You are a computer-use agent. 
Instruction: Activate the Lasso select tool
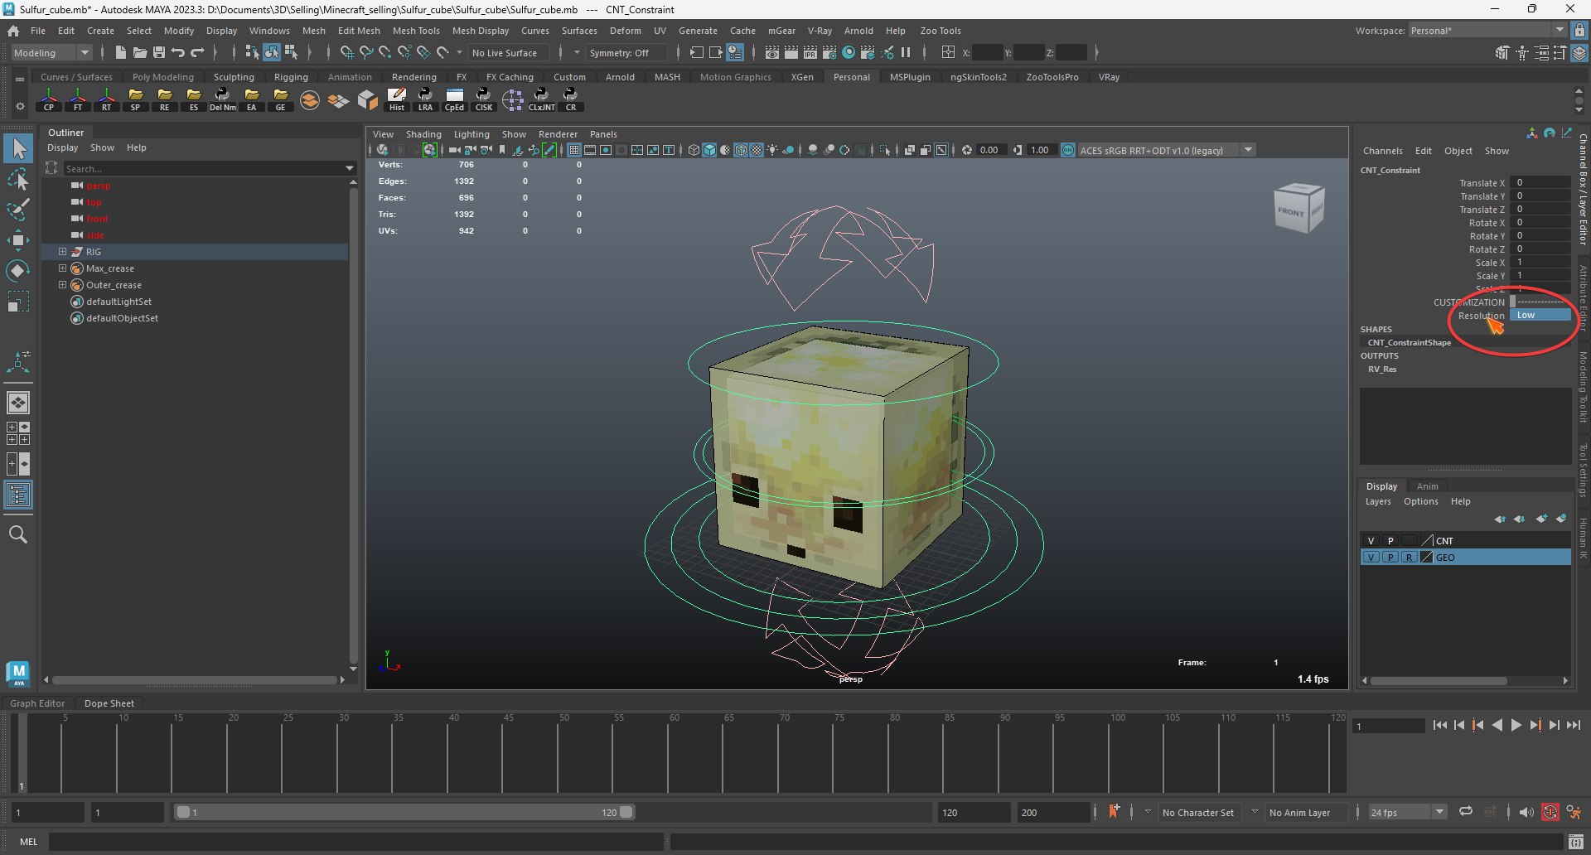[18, 179]
